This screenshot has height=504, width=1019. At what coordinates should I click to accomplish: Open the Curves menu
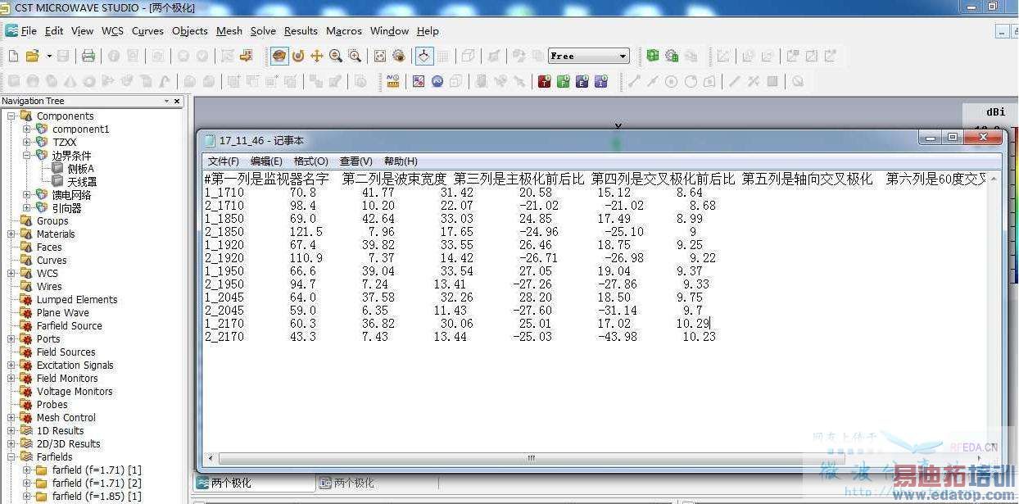(x=147, y=31)
